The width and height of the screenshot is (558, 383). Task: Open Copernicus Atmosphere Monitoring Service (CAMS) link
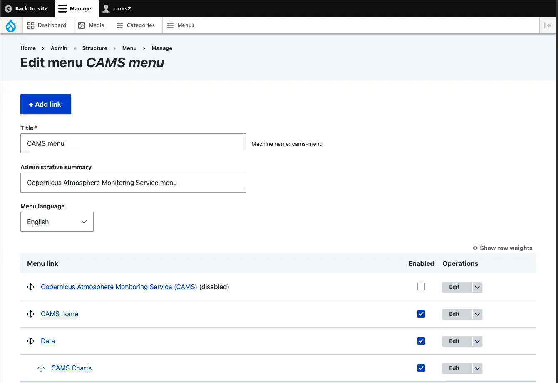coord(119,287)
